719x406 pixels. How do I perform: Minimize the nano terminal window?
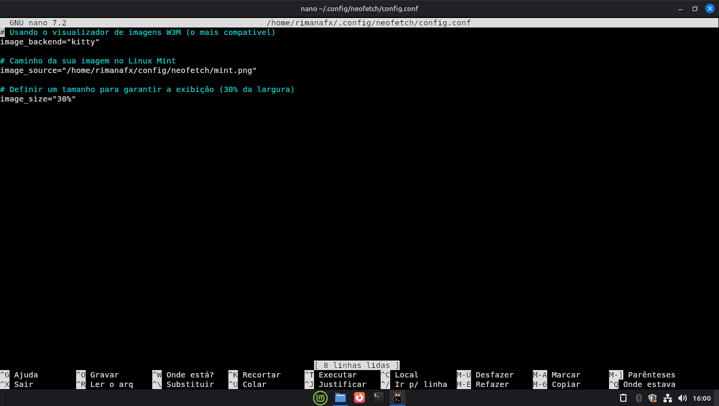[680, 8]
